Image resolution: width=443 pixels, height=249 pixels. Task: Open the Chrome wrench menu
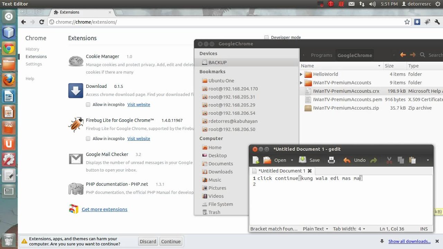tap(437, 22)
